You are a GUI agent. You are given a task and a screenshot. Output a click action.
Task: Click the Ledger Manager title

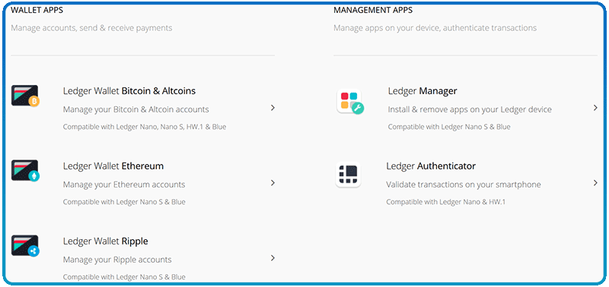tap(422, 91)
